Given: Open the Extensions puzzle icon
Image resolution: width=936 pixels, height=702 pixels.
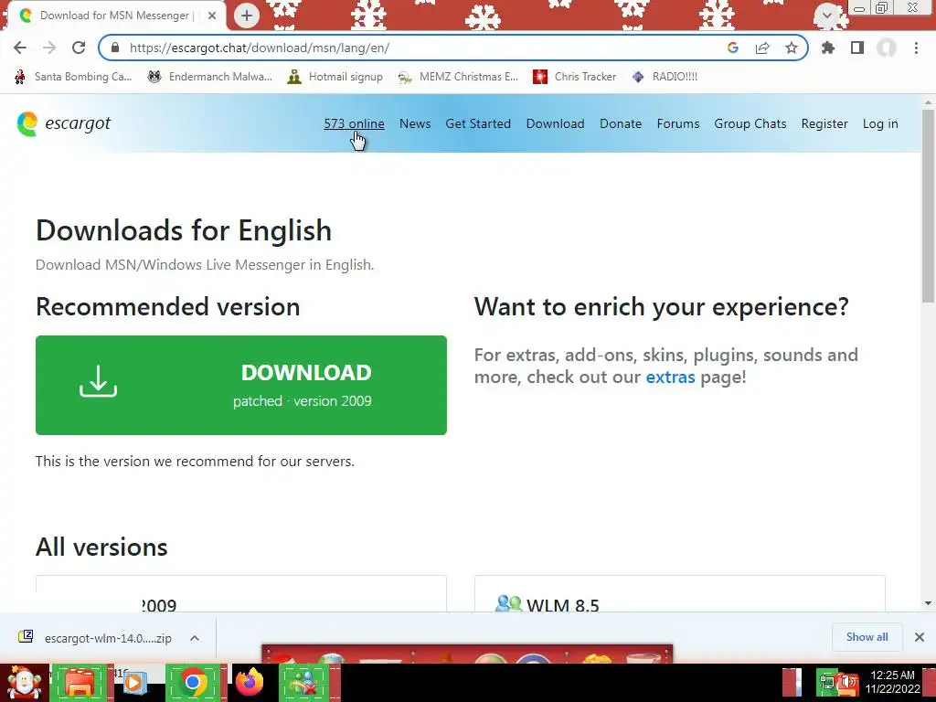Looking at the screenshot, I should click(828, 48).
